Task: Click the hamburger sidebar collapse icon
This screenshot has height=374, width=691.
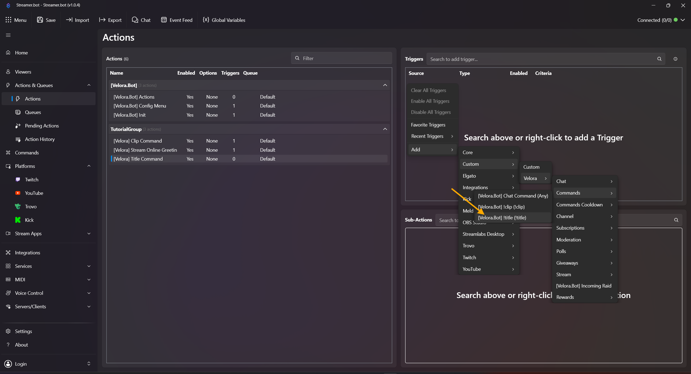Action: (8, 35)
